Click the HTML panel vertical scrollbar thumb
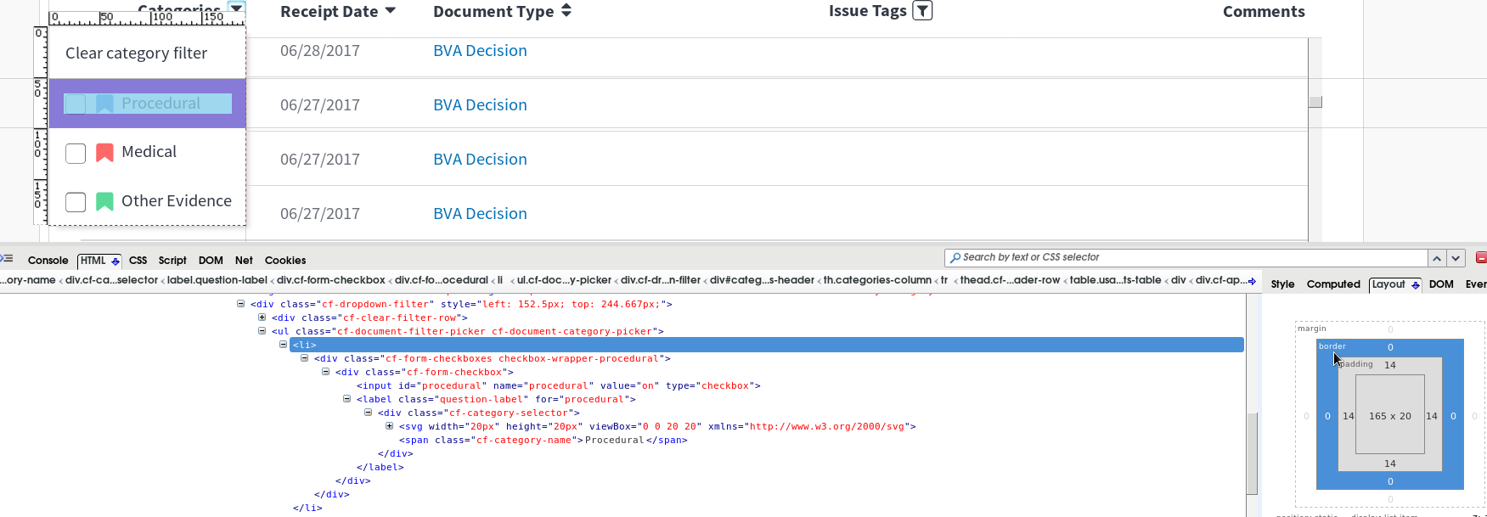The width and height of the screenshot is (1487, 517). 1252,453
